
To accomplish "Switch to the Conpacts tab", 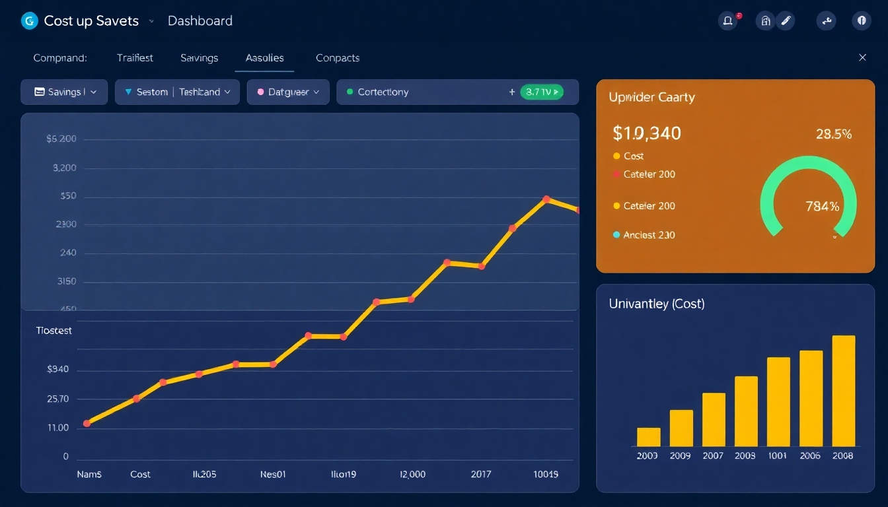I will pos(338,58).
